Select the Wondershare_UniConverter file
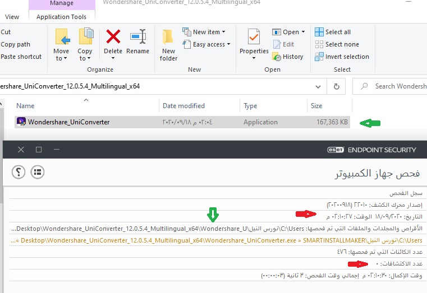 [68, 122]
